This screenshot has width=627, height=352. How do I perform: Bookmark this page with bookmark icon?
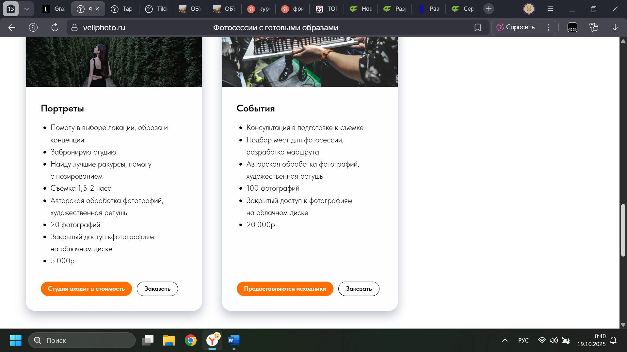pos(477,28)
